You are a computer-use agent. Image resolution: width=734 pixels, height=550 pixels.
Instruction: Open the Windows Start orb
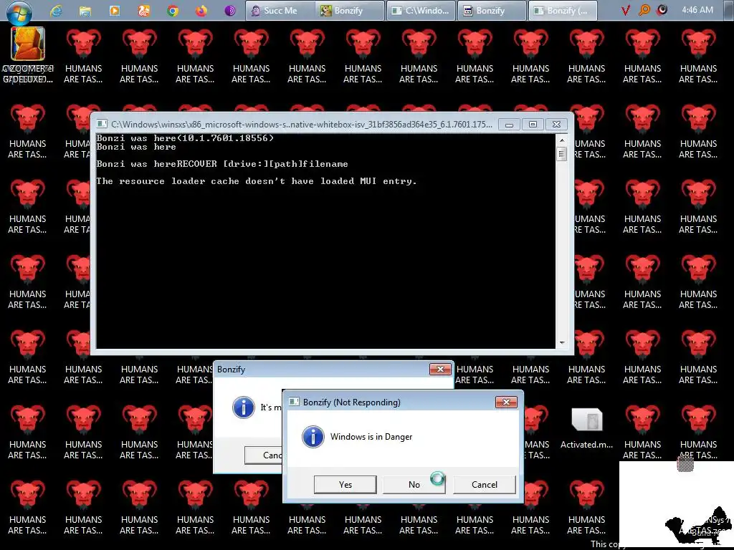[19, 11]
